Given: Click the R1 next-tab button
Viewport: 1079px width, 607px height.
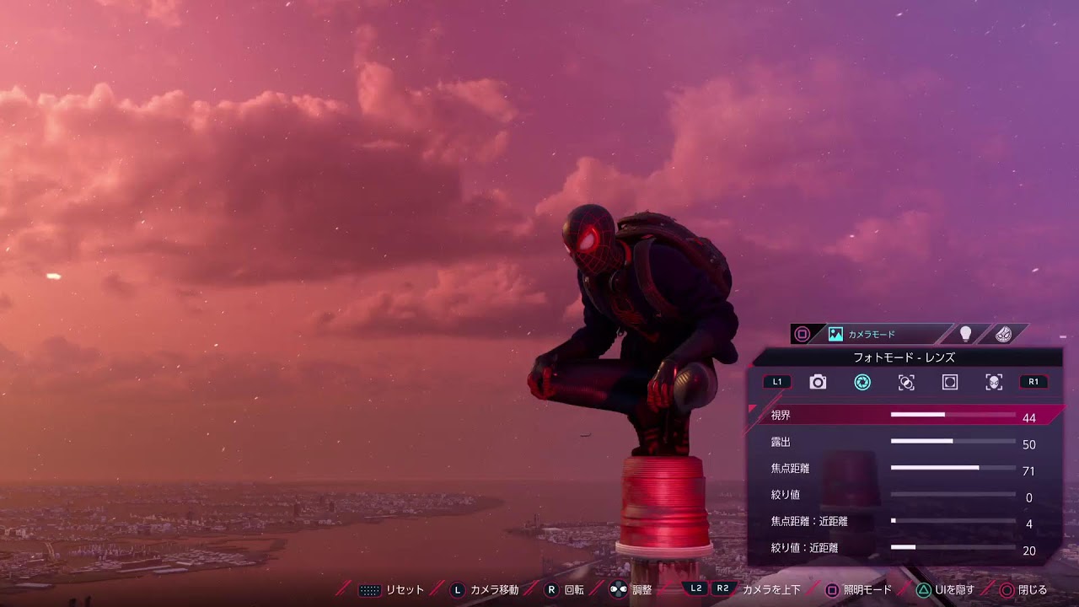Looking at the screenshot, I should (1033, 382).
